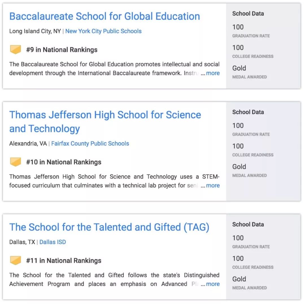The height and width of the screenshot is (304, 305).
Task: Visit New York City Public Schools district
Action: [x=103, y=31]
